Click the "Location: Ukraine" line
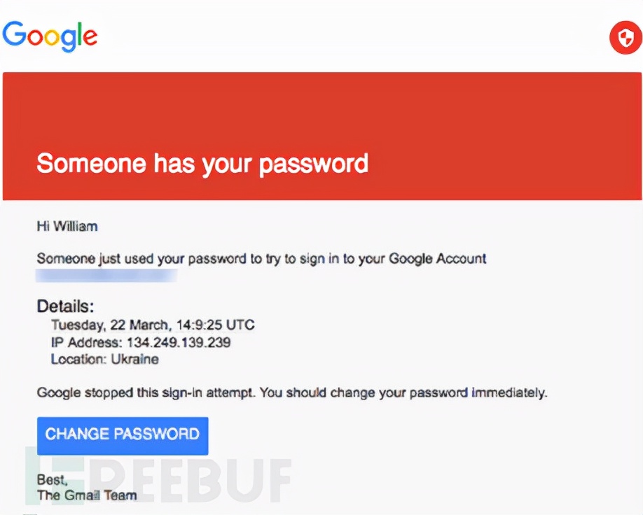Screen dimensions: 643x515 point(105,360)
